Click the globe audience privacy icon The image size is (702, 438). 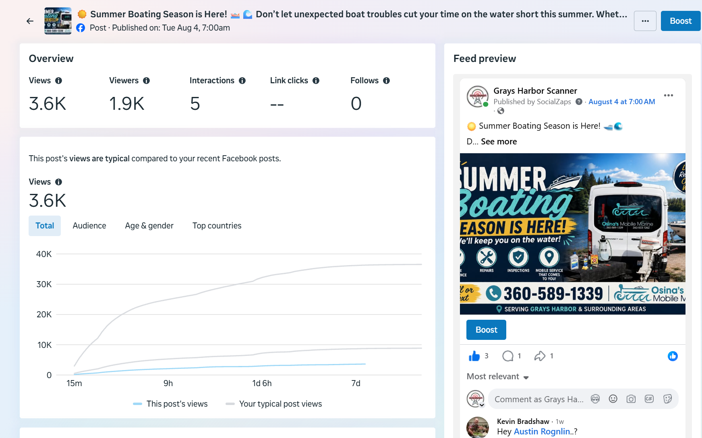point(501,111)
